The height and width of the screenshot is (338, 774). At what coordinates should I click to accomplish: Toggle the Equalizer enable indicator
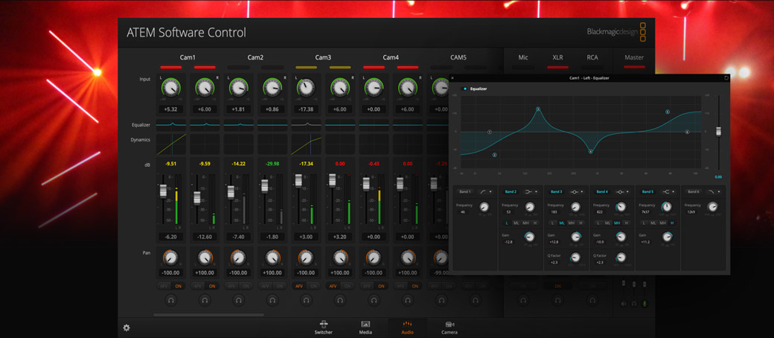tap(465, 89)
